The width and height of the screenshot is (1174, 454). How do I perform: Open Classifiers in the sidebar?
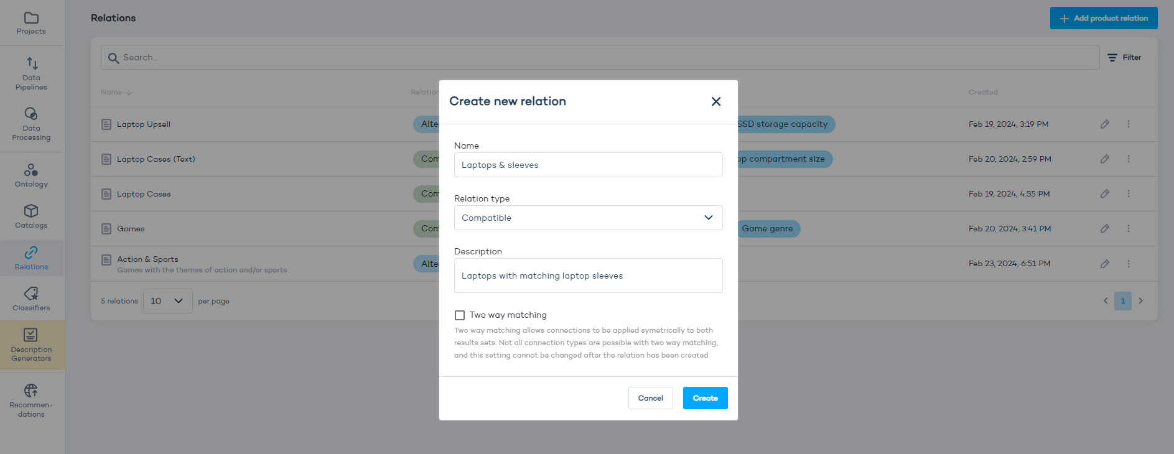click(31, 294)
